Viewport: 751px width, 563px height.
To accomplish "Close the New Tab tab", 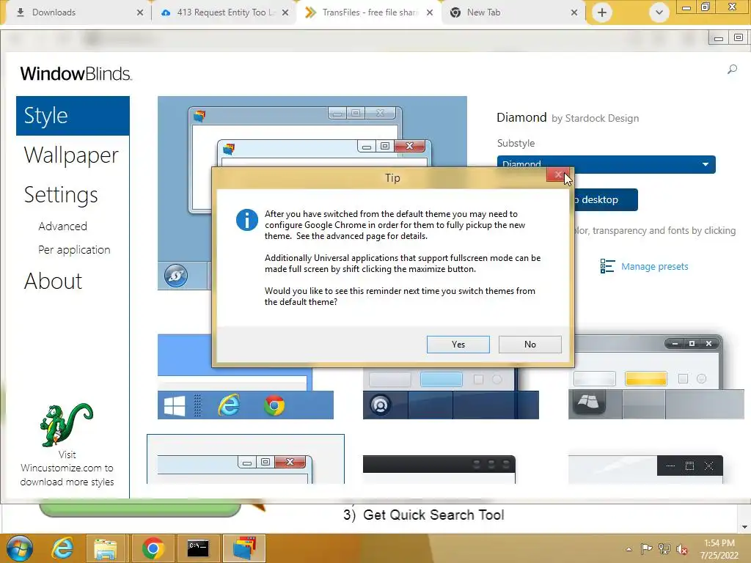I will [574, 12].
